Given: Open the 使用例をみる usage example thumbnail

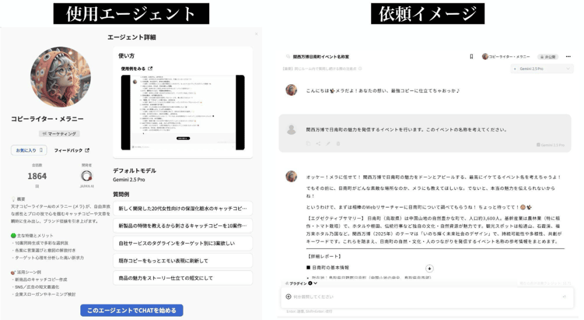Looking at the screenshot, I should point(182,112).
